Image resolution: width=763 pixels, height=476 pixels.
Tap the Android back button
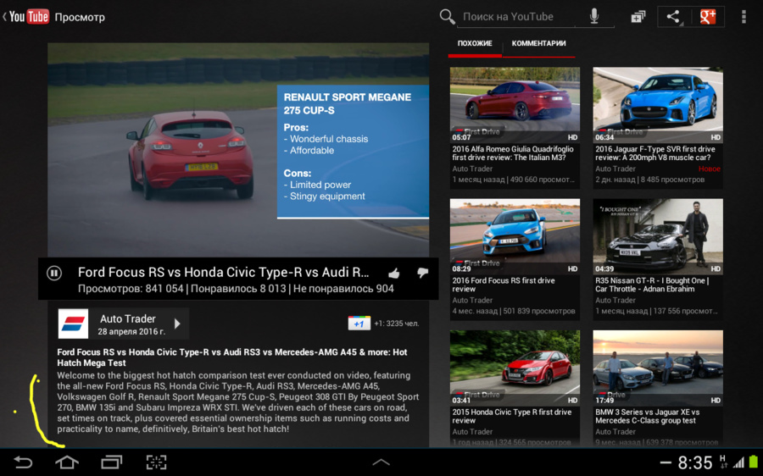coord(23,462)
